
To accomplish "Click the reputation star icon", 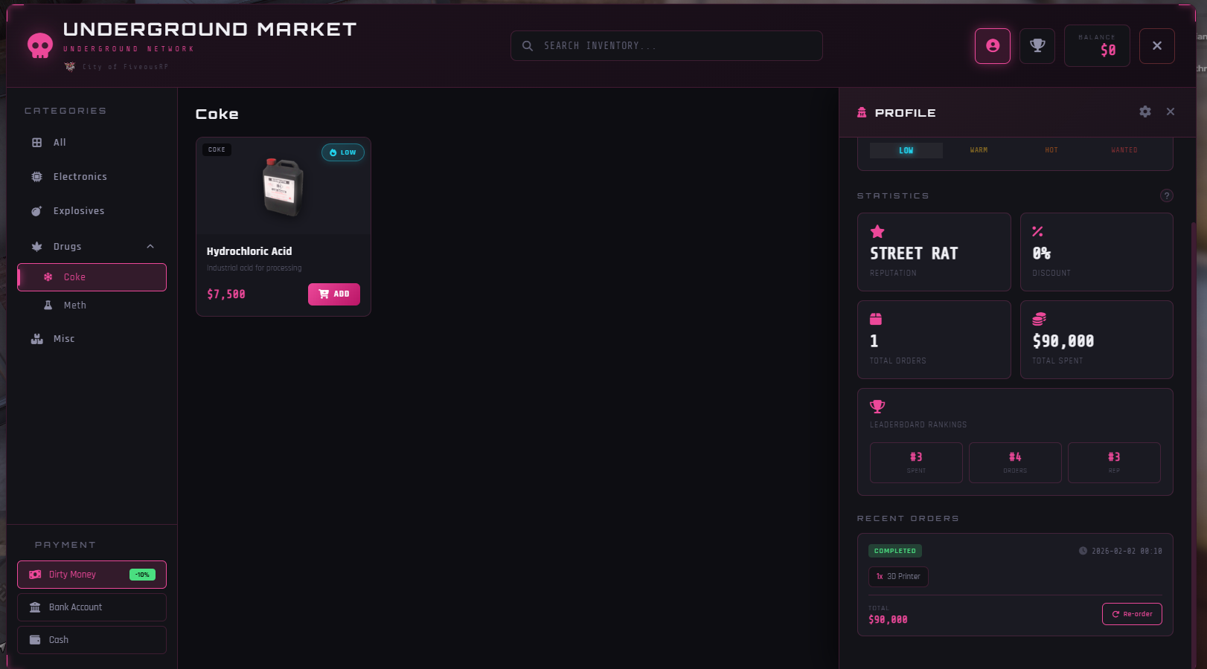I will click(x=877, y=231).
